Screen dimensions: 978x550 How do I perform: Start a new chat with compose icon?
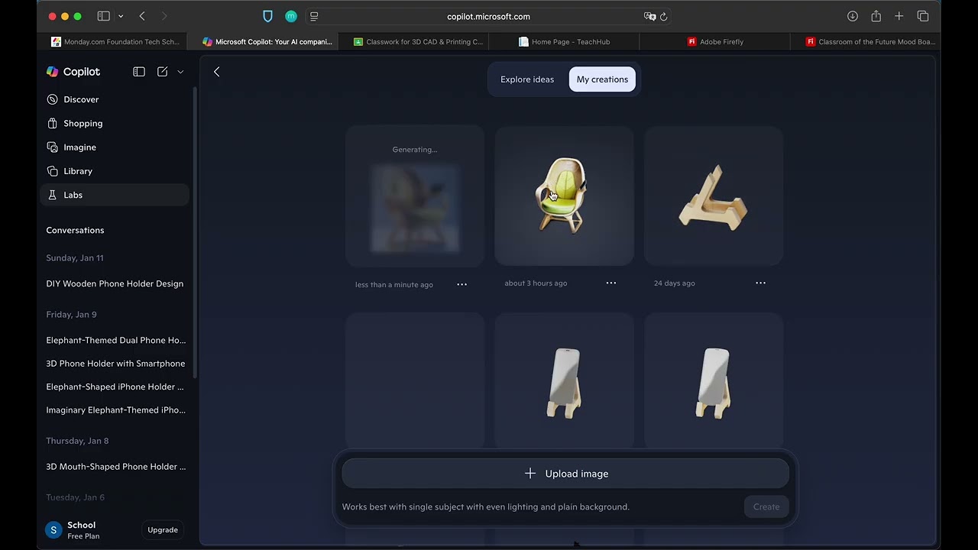[x=162, y=72]
